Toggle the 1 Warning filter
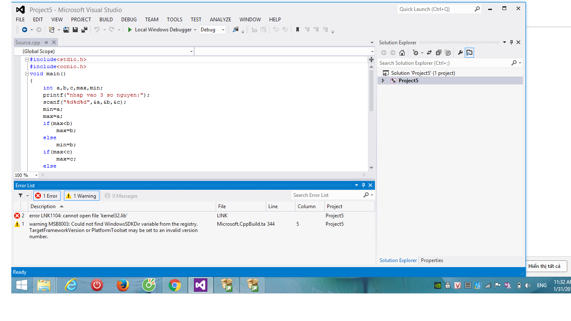The image size is (571, 321). click(x=82, y=196)
